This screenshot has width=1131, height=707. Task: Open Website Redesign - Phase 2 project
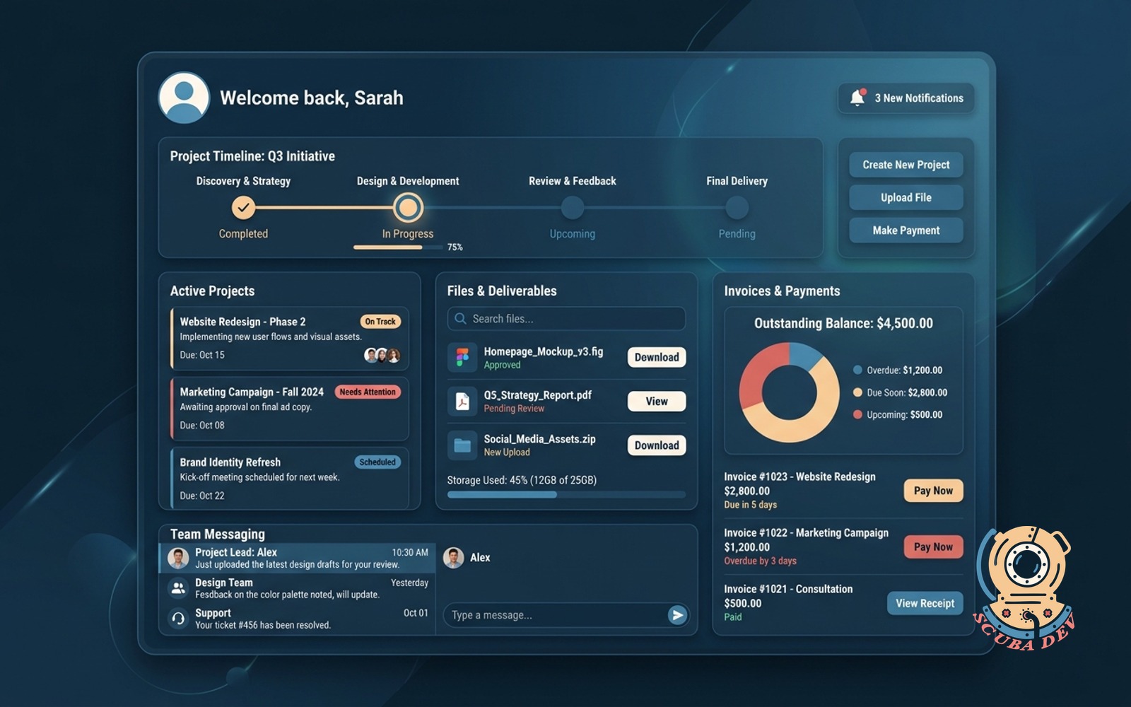[x=290, y=338]
